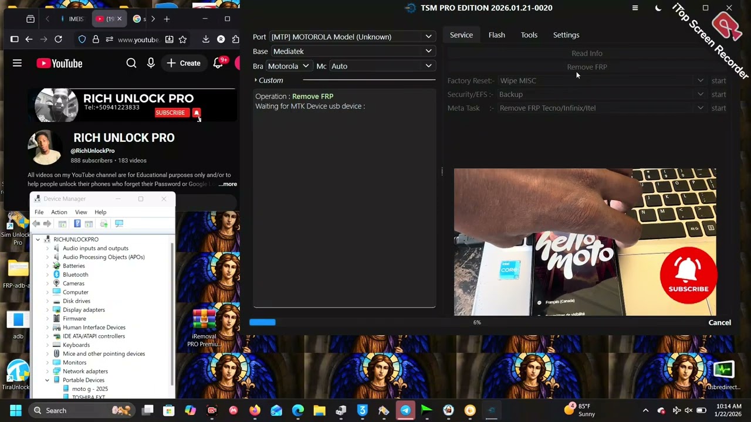Bookmark page with the star icon

click(x=182, y=39)
